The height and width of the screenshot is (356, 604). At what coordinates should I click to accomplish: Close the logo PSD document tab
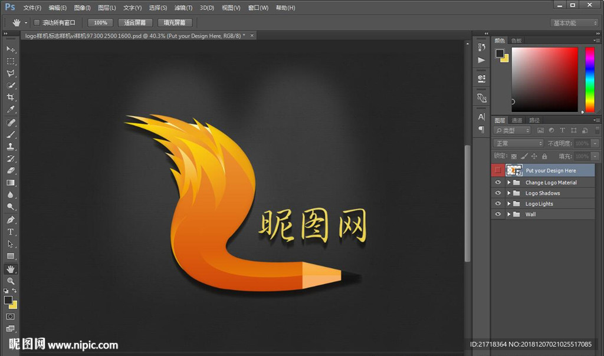(252, 35)
